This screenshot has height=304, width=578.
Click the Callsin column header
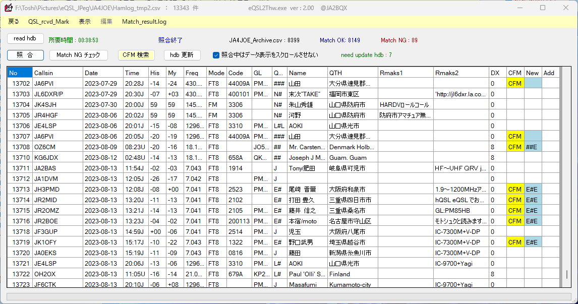click(57, 73)
